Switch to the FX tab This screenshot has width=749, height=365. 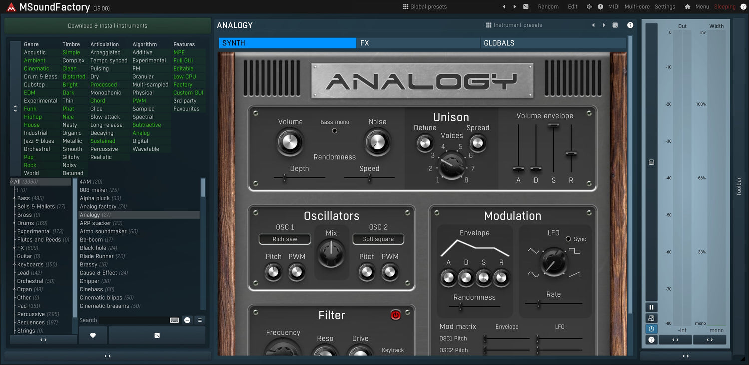(418, 43)
